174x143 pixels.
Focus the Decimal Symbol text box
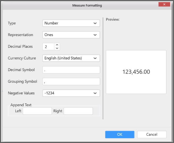click(x=71, y=70)
